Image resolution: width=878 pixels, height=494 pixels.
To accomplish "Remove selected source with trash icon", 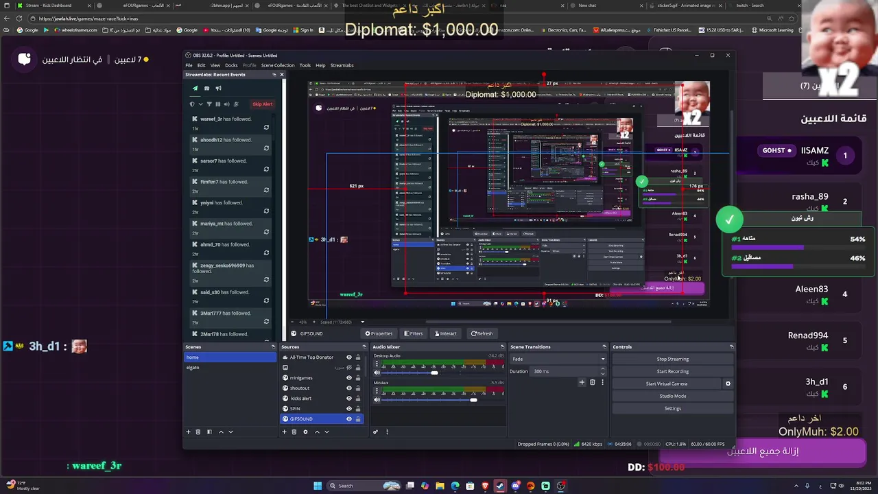I will tap(294, 432).
